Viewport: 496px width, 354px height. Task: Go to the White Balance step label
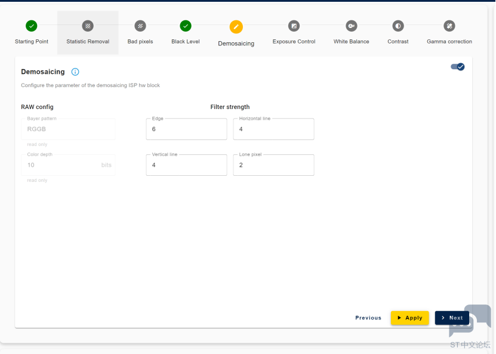pos(351,41)
